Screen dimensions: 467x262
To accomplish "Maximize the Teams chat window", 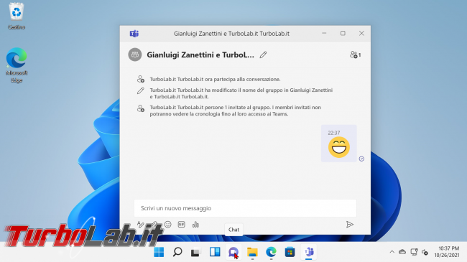I will coord(343,33).
